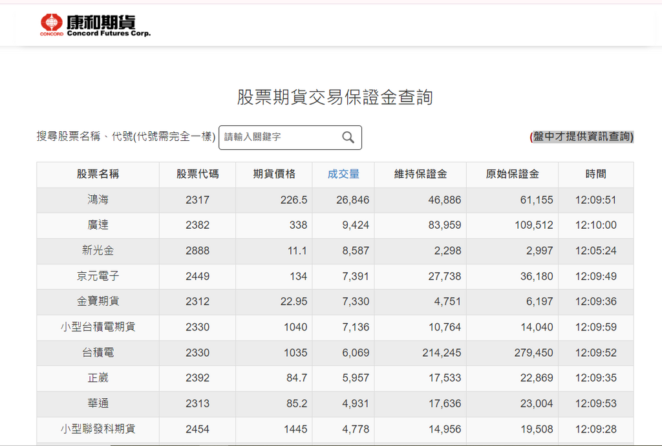The width and height of the screenshot is (662, 446).
Task: Click maintenance margin 214,245
Action: tap(442, 352)
